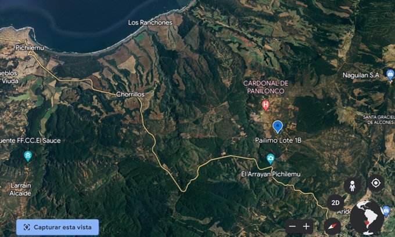
Task: Open the red hospital marker near Cardonal
Action: coord(265,105)
